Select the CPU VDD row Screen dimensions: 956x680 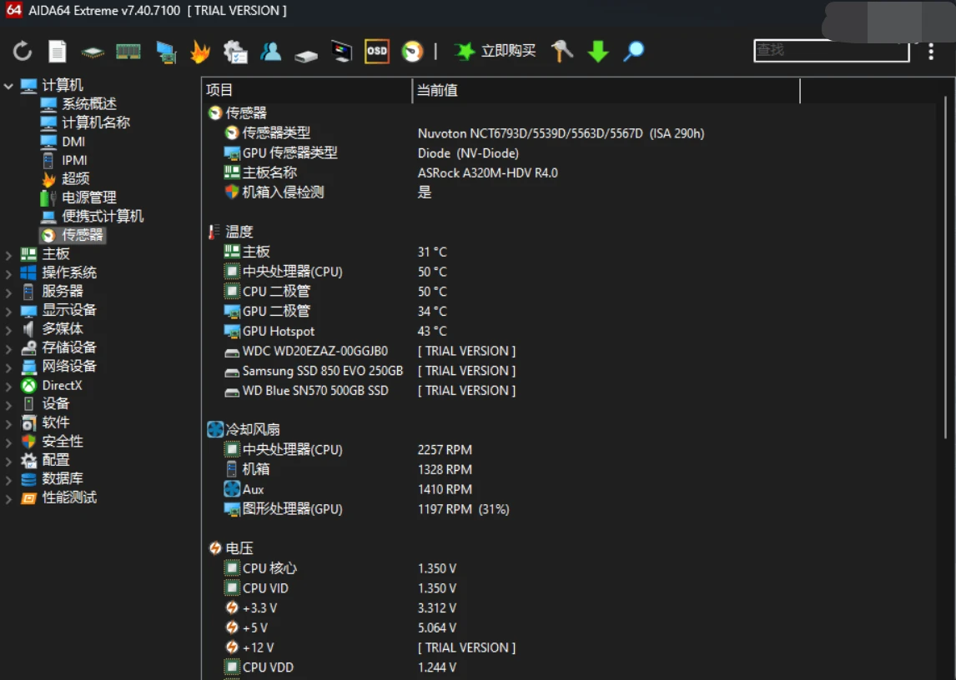click(570, 667)
